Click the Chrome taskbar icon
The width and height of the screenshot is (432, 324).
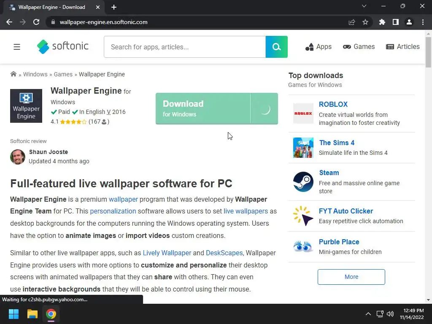pyautogui.click(x=51, y=314)
